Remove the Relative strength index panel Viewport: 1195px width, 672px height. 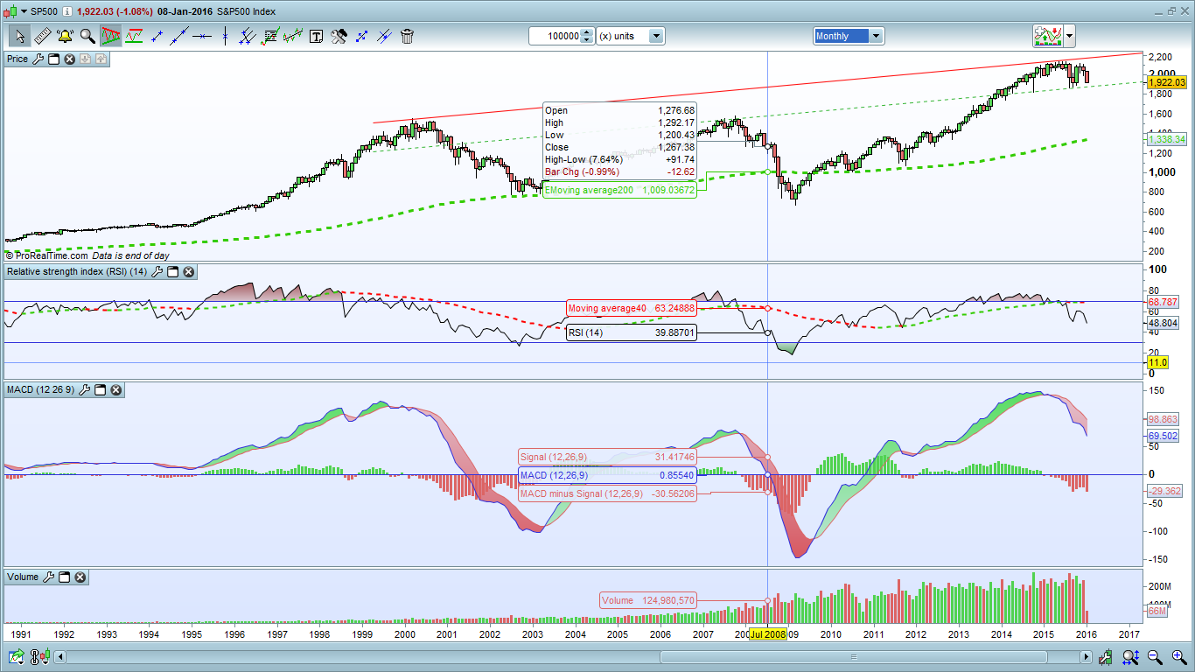pos(188,272)
